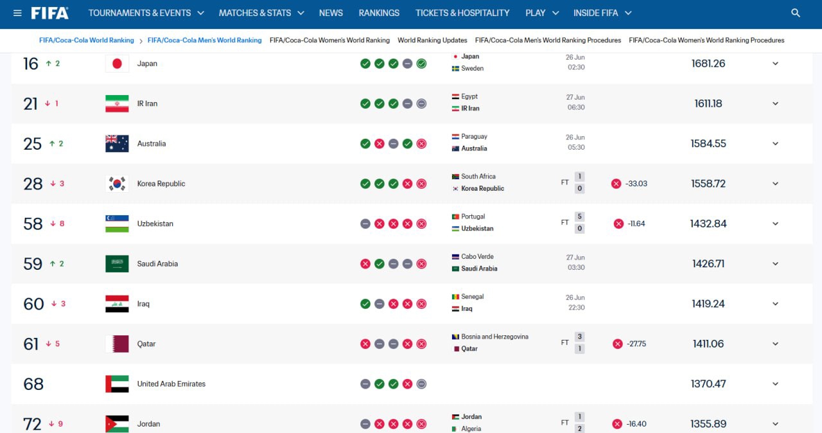Viewport: 822px width, 433px height.
Task: Open Women's World Ranking Procedures link
Action: tap(706, 40)
